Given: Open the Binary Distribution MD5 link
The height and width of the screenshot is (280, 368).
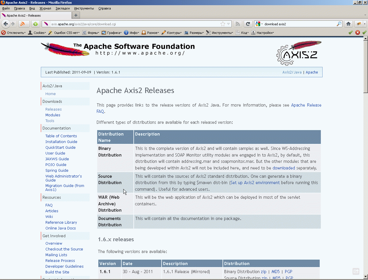Looking at the screenshot, I should pyautogui.click(x=275, y=272).
